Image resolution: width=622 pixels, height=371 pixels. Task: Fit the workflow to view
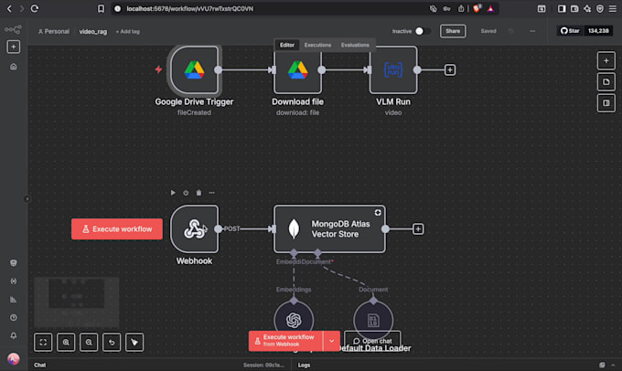(43, 342)
